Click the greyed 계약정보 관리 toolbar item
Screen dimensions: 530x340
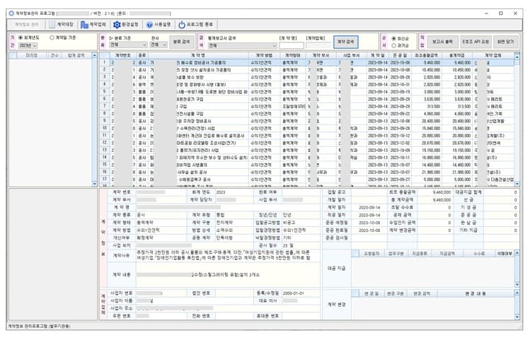point(26,25)
